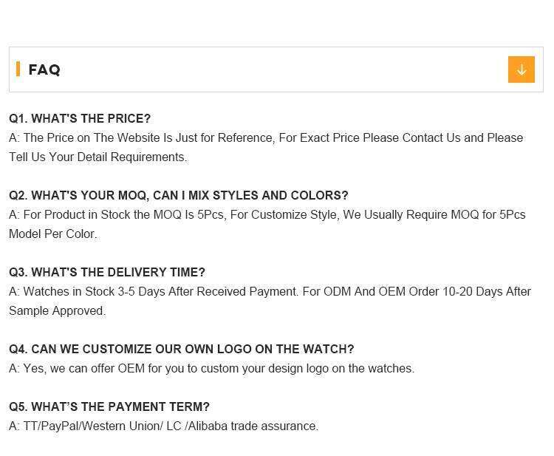Click the answer about watches in stock delivery
554x456 pixels.
270,291
